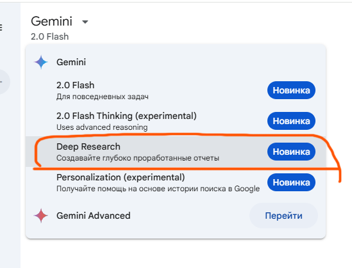Image resolution: width=352 pixels, height=268 pixels.
Task: Choose 2.0 Flash Thinking (experimental)
Action: 176,121
